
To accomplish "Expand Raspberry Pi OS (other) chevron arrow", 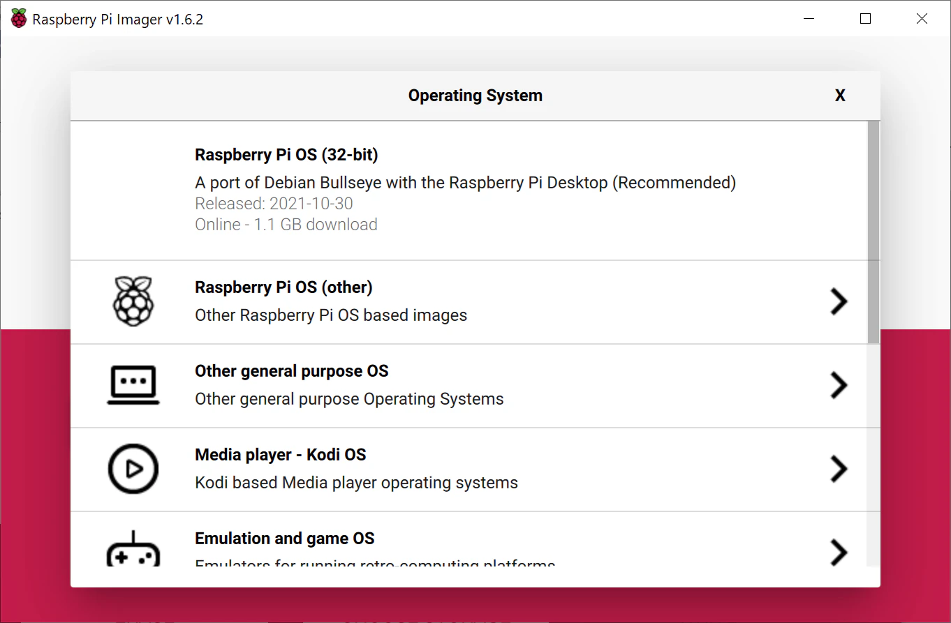I will [x=839, y=301].
